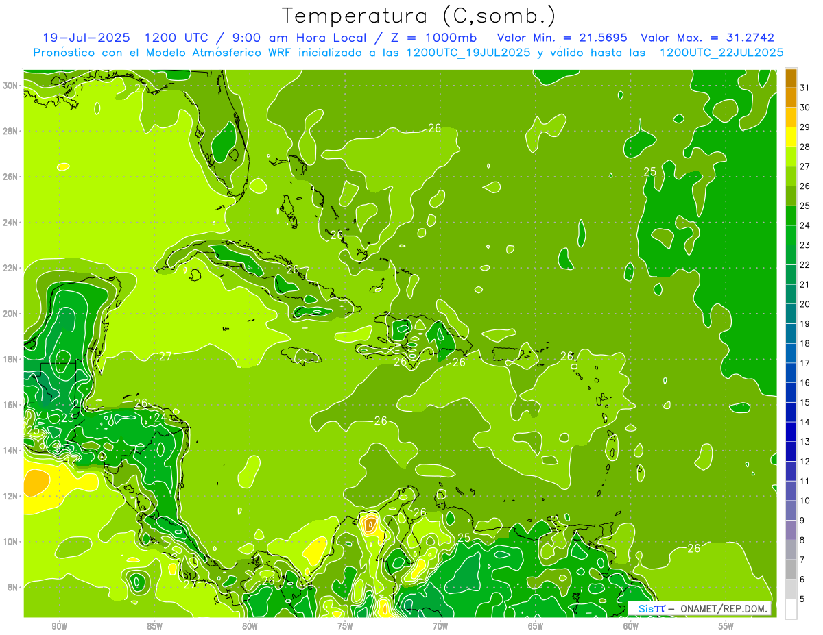This screenshot has height=635, width=823.
Task: Click the '70W' longitude axis label
Action: point(440,626)
